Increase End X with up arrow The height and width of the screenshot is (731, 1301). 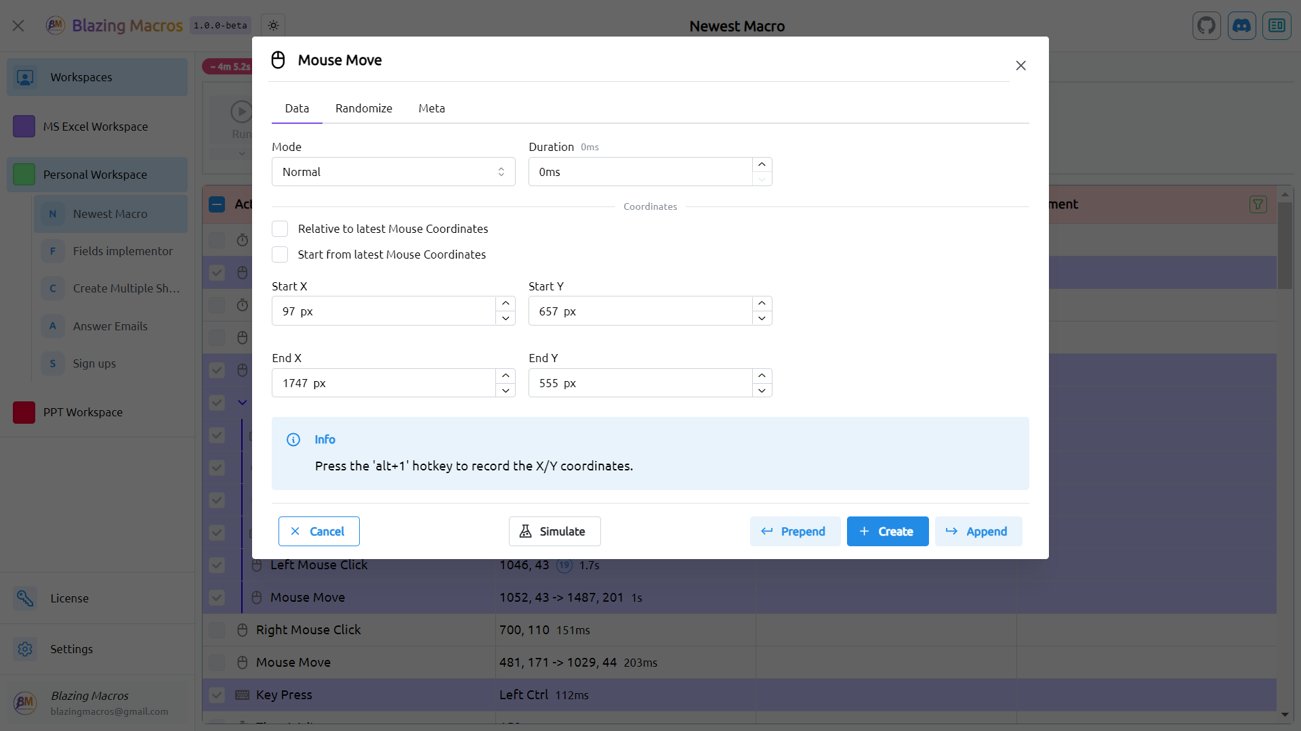point(505,376)
